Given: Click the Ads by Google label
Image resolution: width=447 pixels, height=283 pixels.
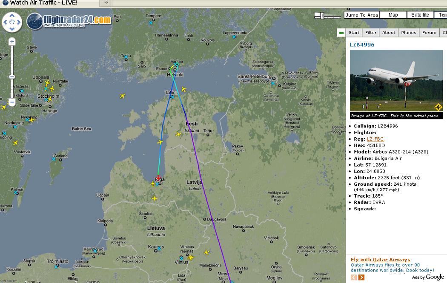Looking at the screenshot, I should (x=428, y=277).
